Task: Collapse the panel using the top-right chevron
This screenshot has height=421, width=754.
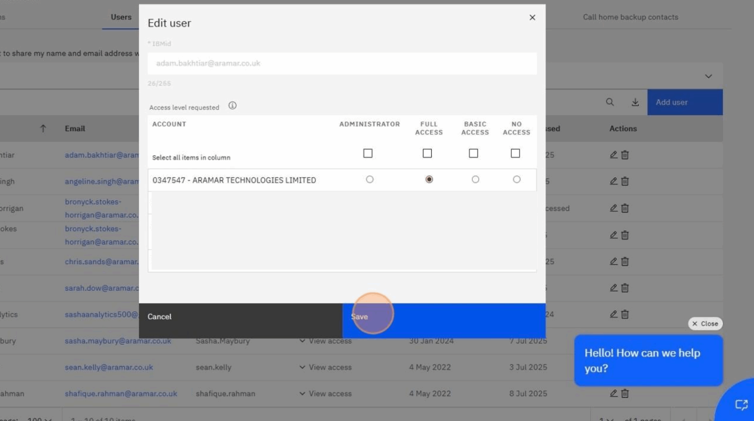Action: click(708, 76)
